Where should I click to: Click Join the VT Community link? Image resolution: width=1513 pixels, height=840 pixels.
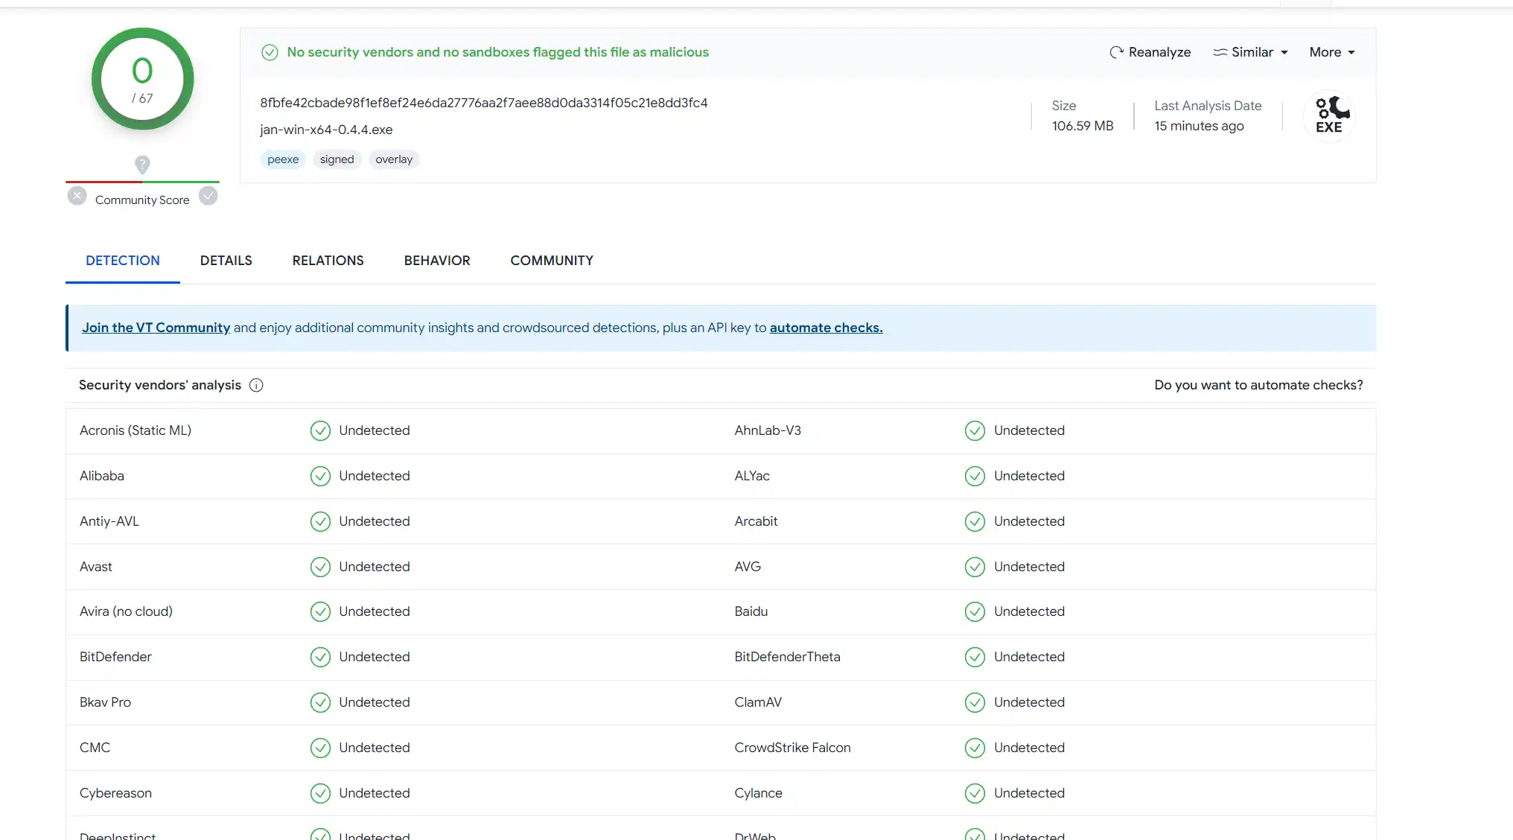pos(156,328)
